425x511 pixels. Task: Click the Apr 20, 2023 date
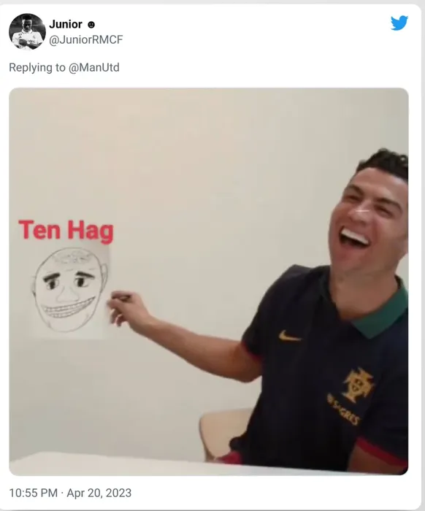[99, 493]
